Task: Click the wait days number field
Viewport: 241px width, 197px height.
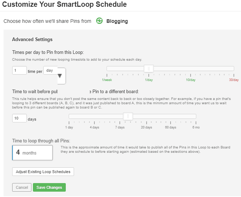Action: [19, 118]
